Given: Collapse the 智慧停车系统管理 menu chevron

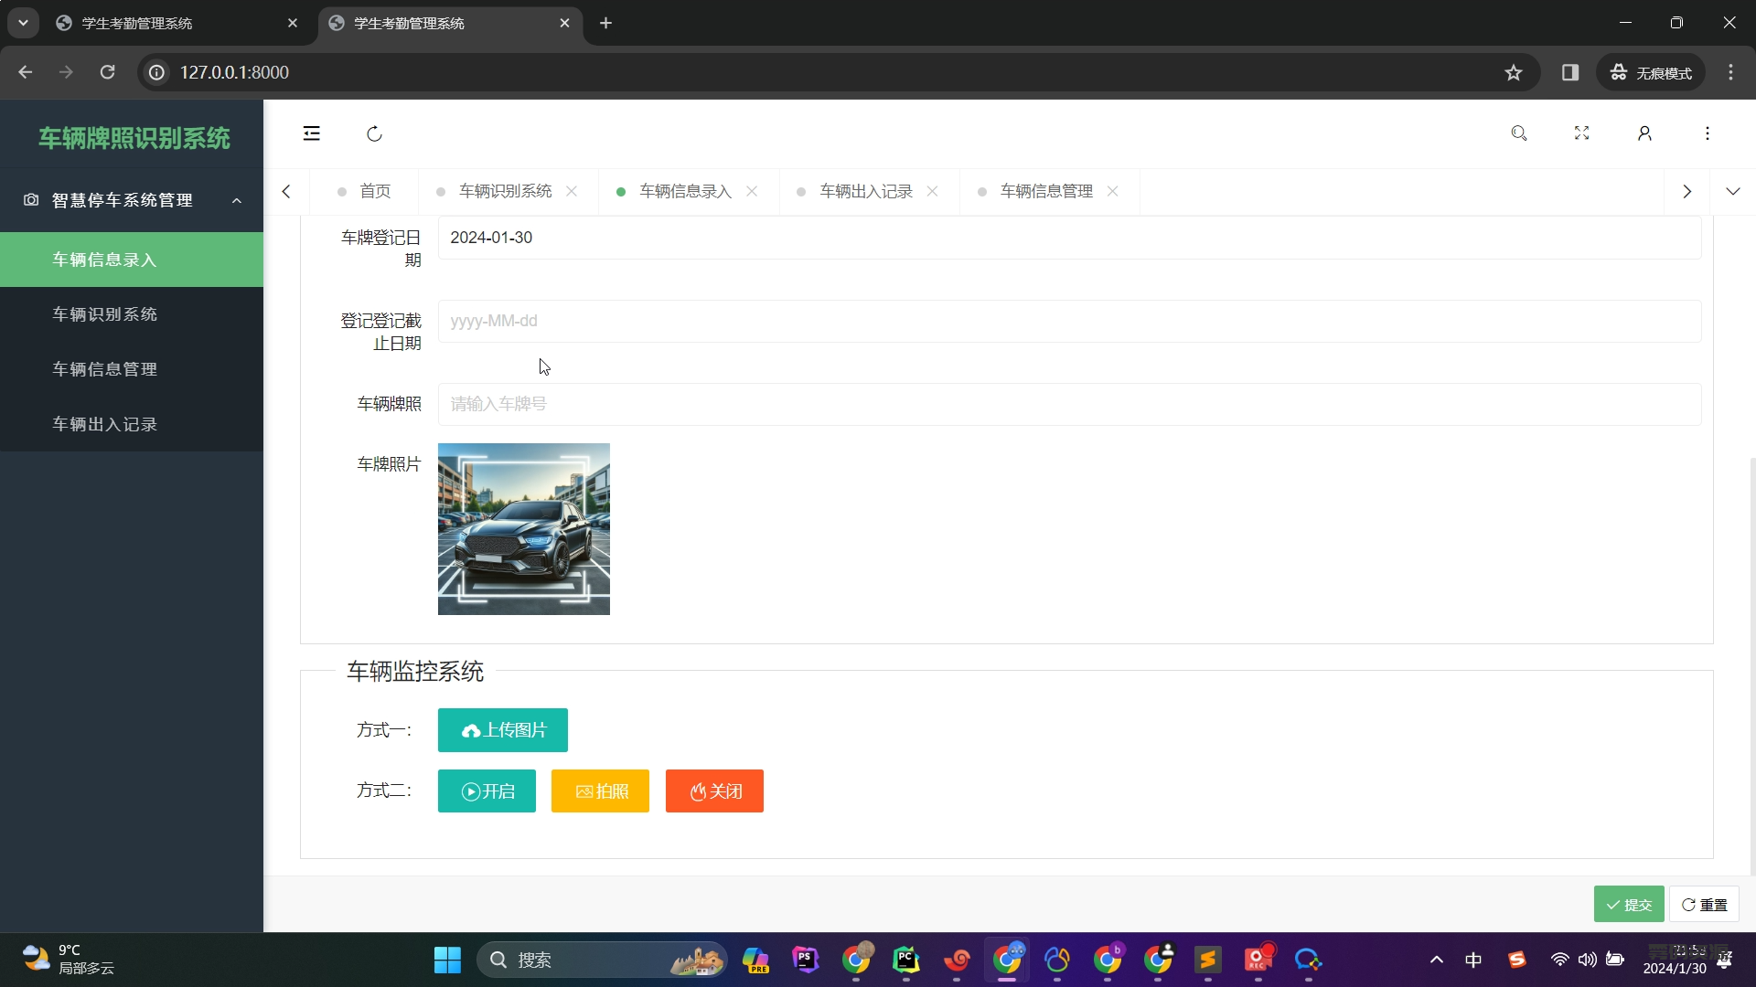Looking at the screenshot, I should pos(237,200).
